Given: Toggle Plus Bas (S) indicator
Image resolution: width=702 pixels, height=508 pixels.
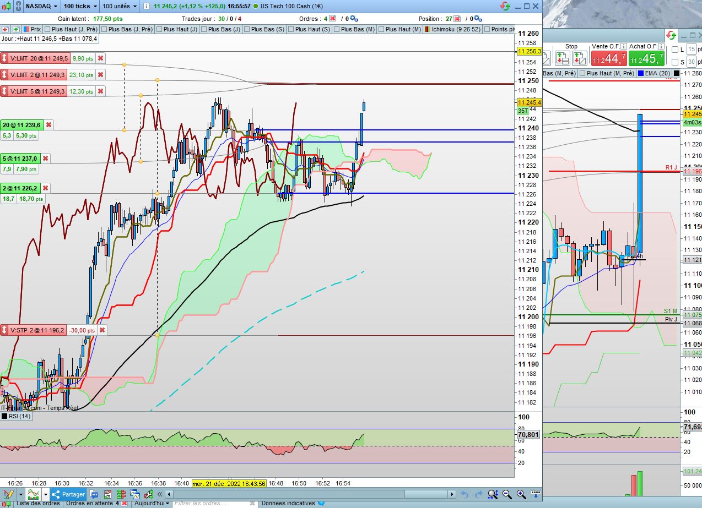Looking at the screenshot, I should (x=264, y=29).
